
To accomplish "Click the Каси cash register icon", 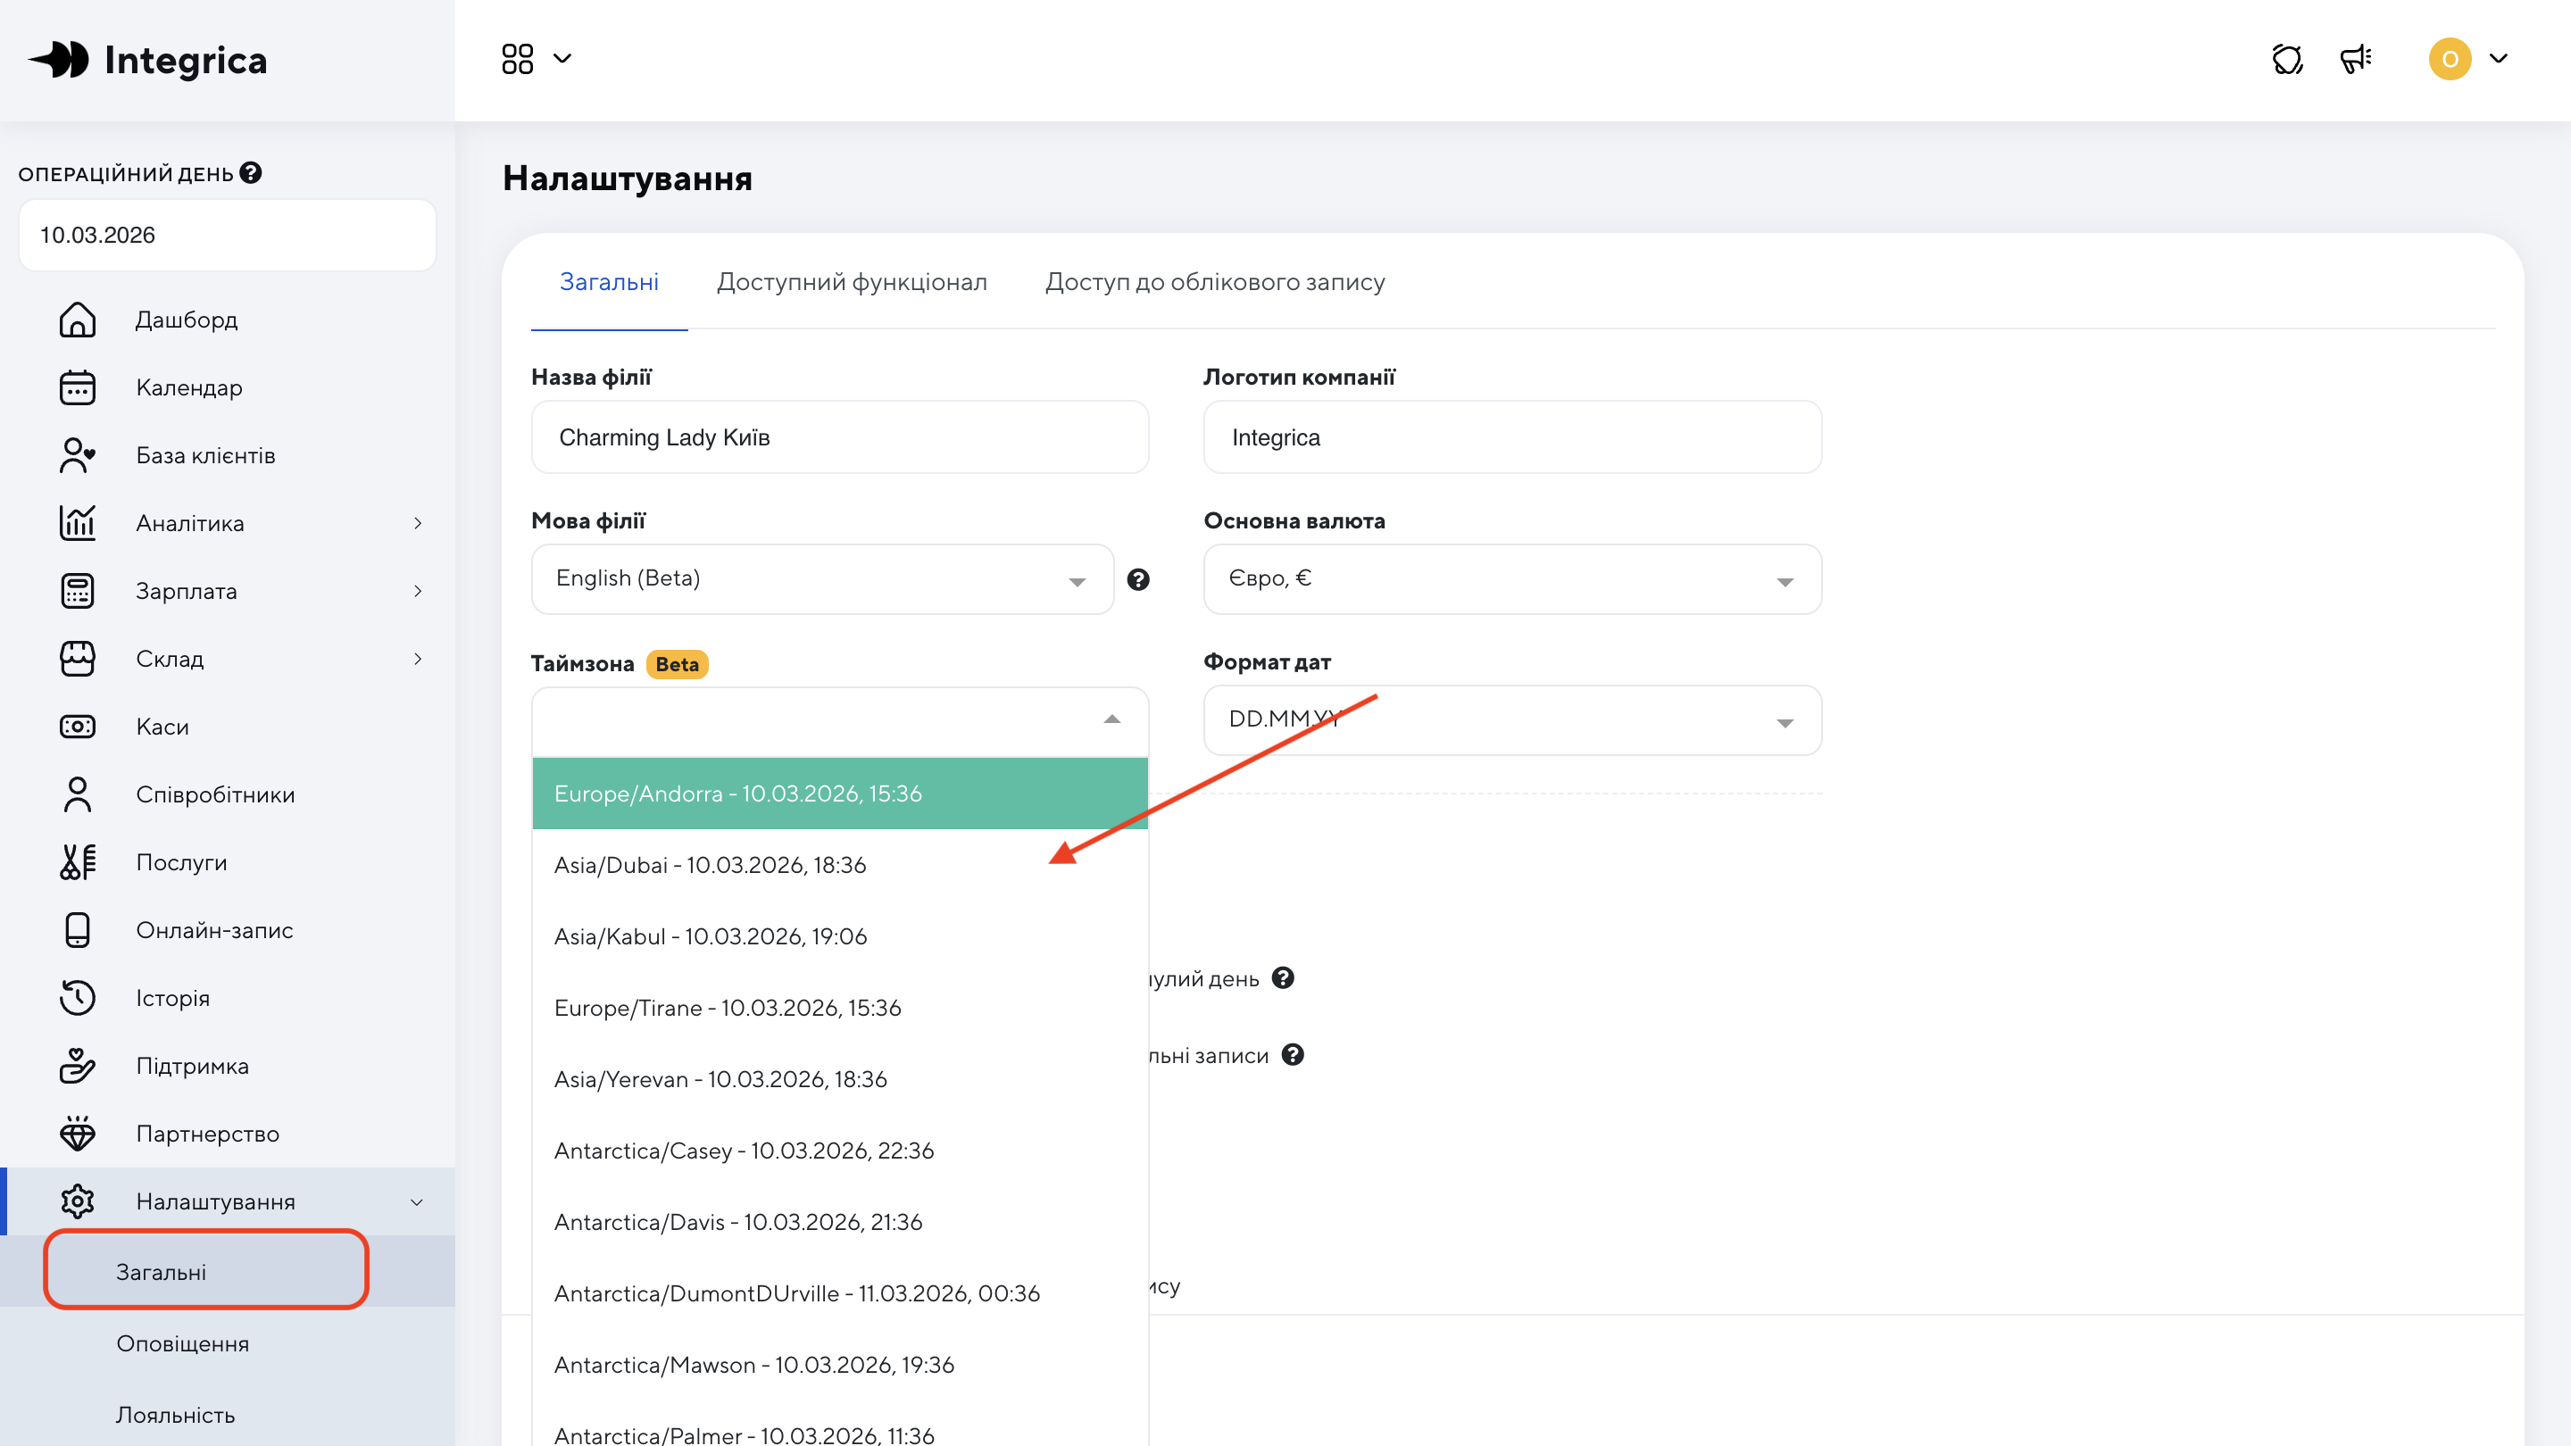I will pyautogui.click(x=77, y=727).
